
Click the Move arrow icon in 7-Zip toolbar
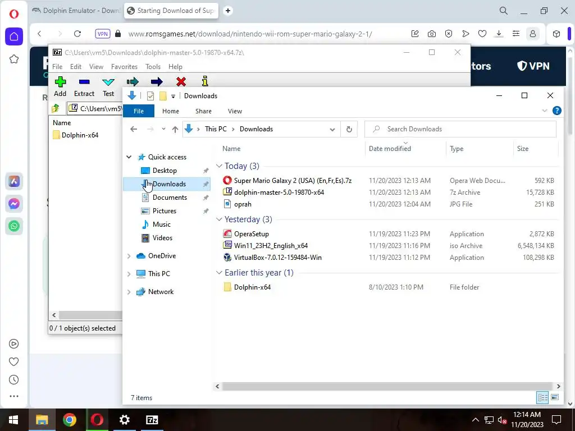(x=157, y=81)
